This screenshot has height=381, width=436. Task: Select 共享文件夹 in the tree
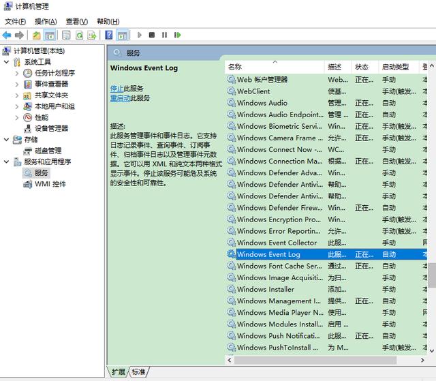[x=52, y=95]
